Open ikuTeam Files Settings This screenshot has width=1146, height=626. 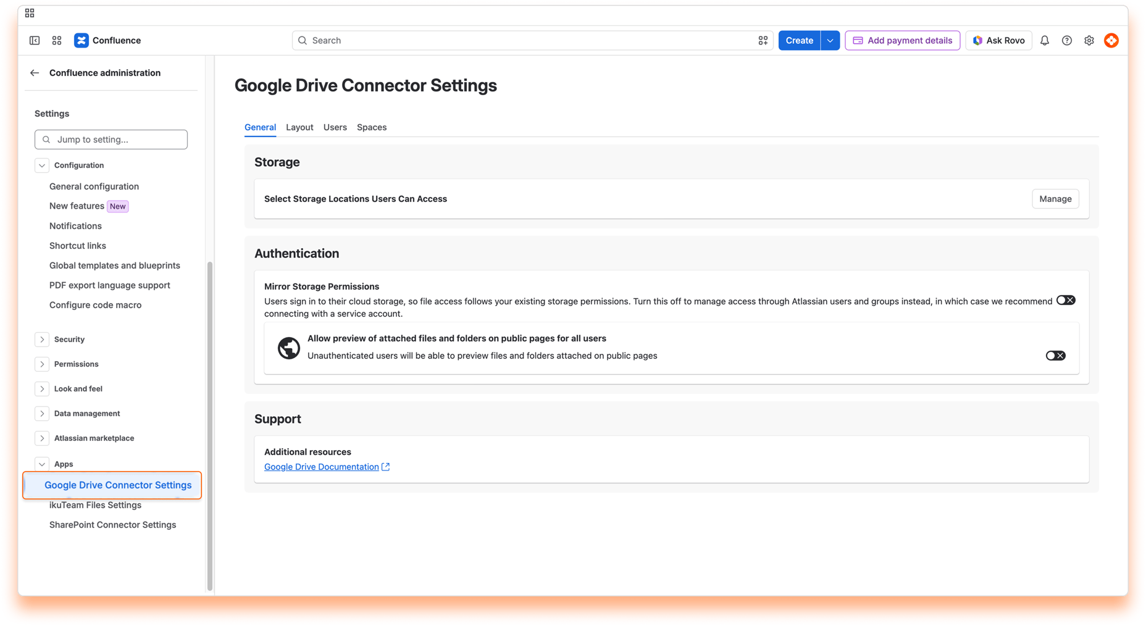click(95, 505)
